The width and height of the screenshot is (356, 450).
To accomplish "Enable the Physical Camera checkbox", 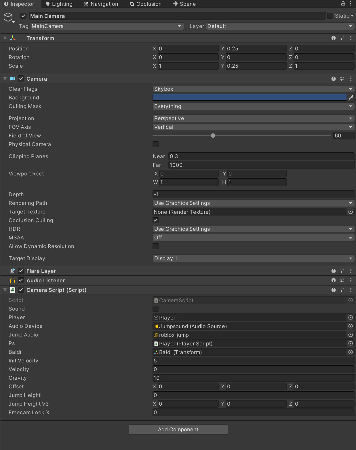I will (x=156, y=144).
